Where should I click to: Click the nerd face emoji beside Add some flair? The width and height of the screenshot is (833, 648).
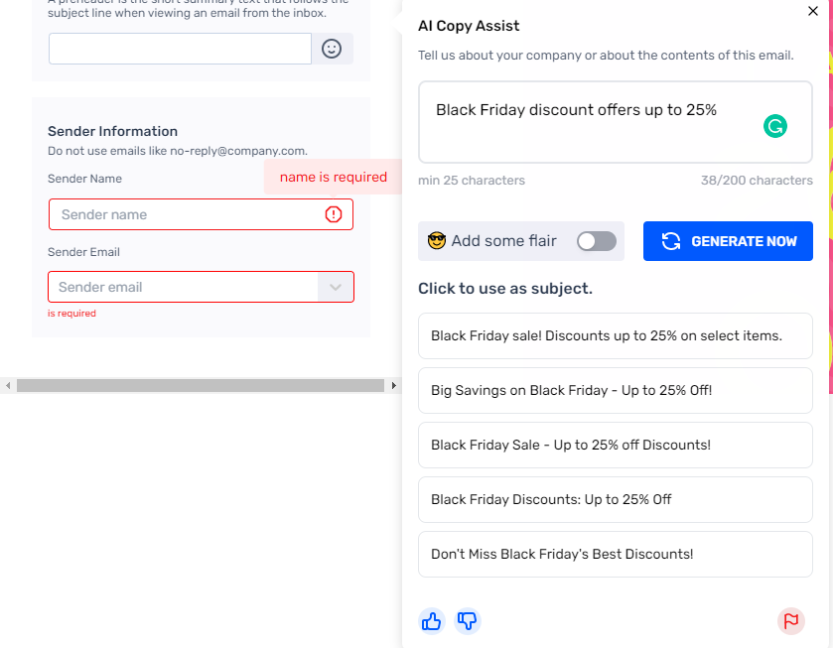(436, 240)
